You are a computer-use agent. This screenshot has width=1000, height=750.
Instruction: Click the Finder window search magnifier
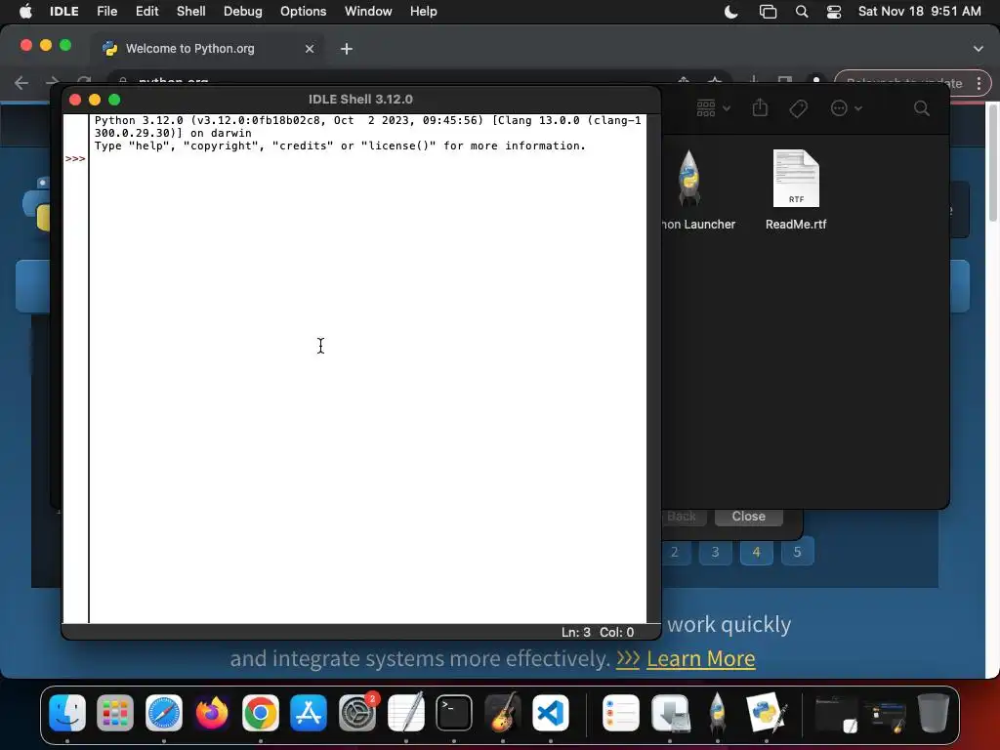[x=922, y=108]
